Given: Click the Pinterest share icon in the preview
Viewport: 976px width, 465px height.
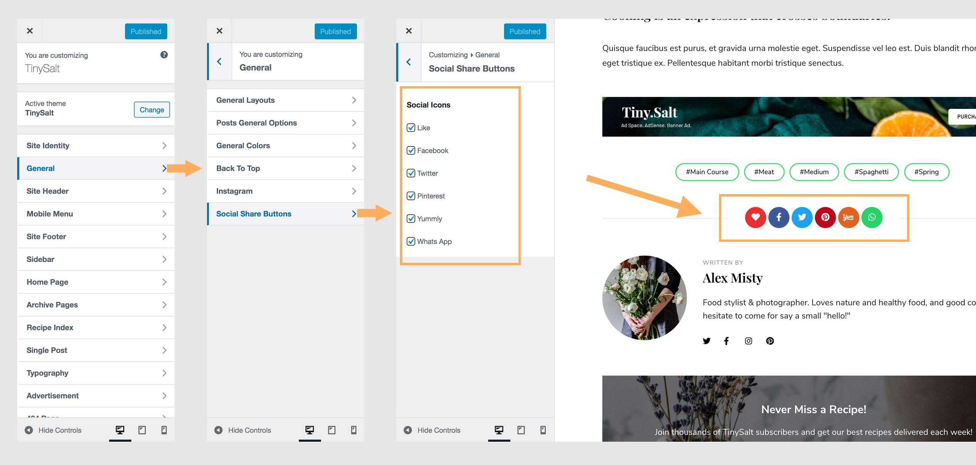Looking at the screenshot, I should coord(826,217).
